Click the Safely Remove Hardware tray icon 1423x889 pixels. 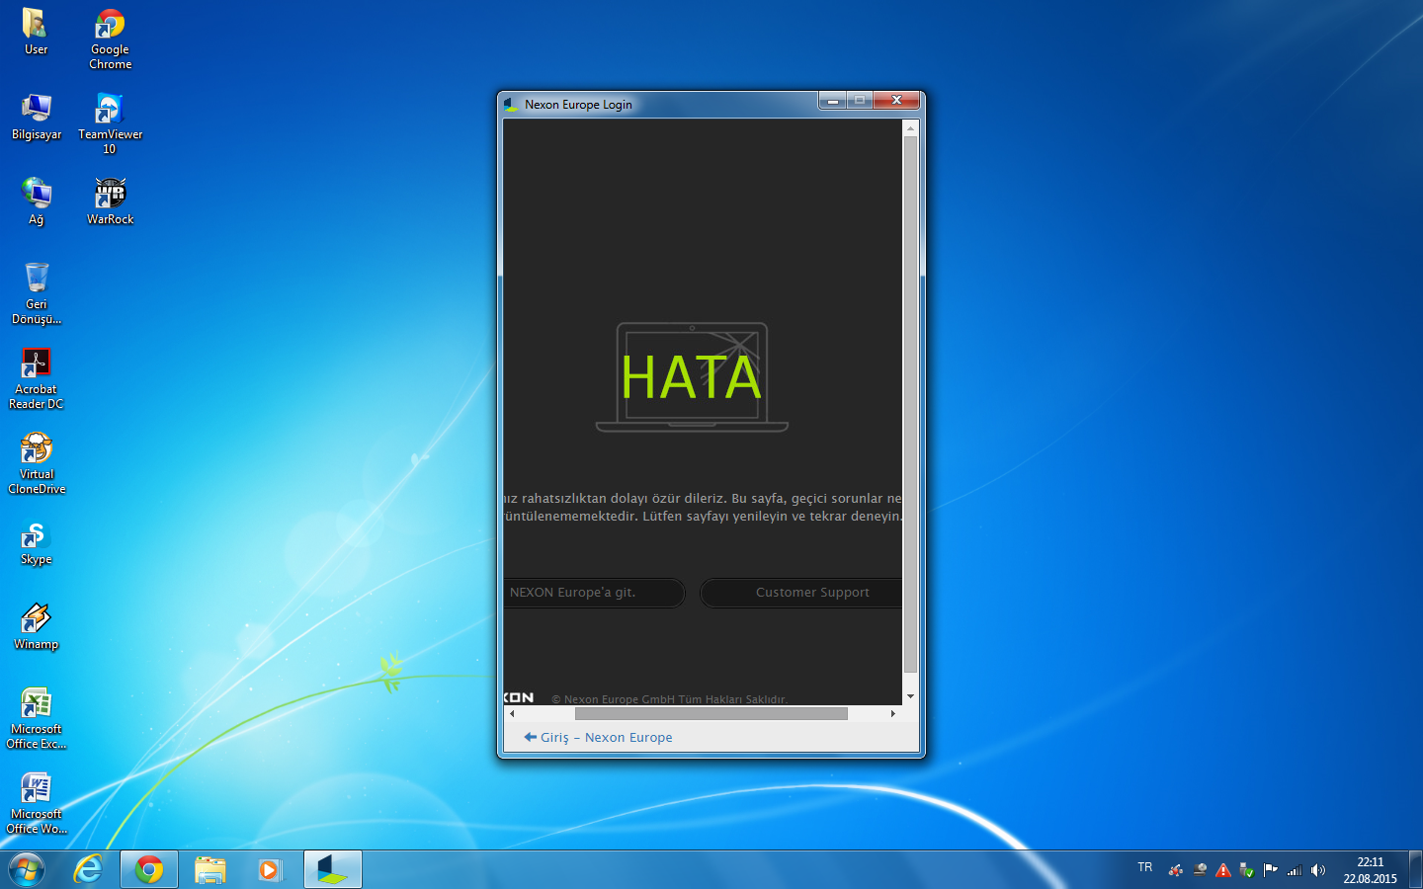click(x=1247, y=870)
